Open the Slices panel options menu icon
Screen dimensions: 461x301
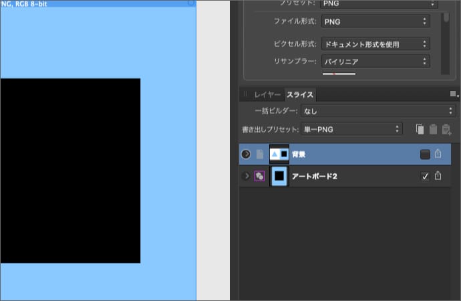tap(454, 94)
